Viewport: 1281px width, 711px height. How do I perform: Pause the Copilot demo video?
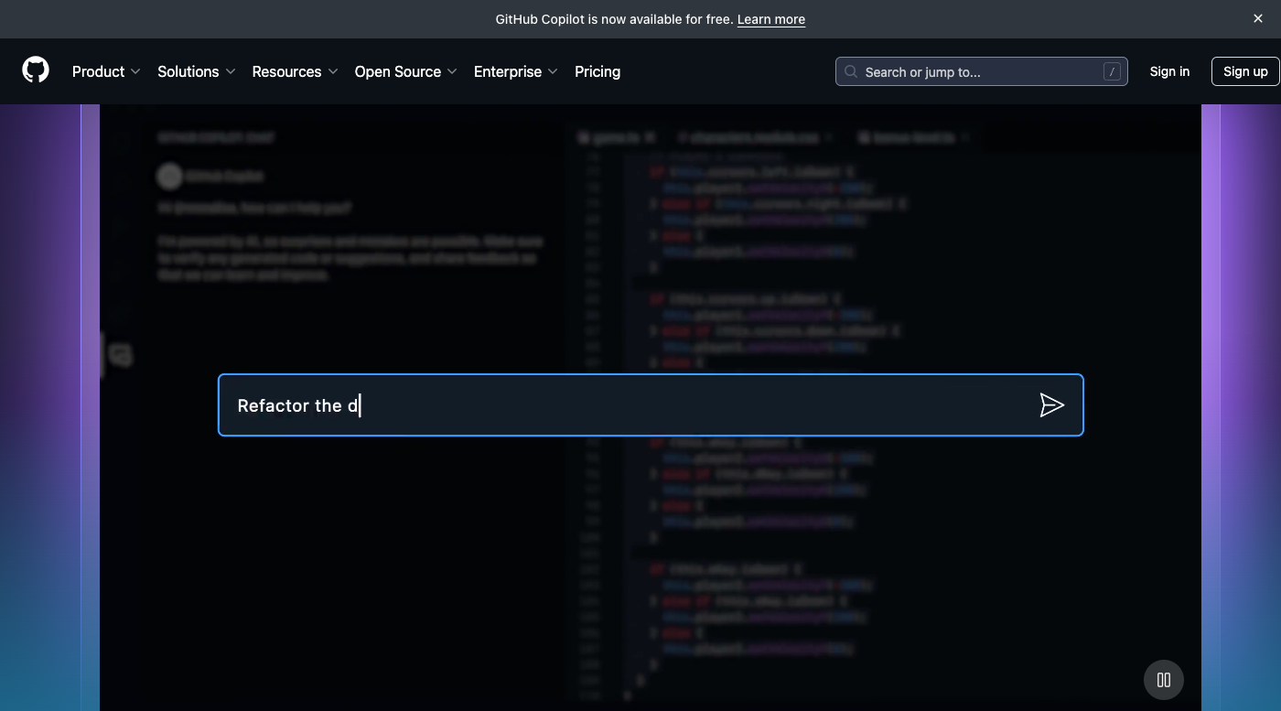coord(1163,680)
